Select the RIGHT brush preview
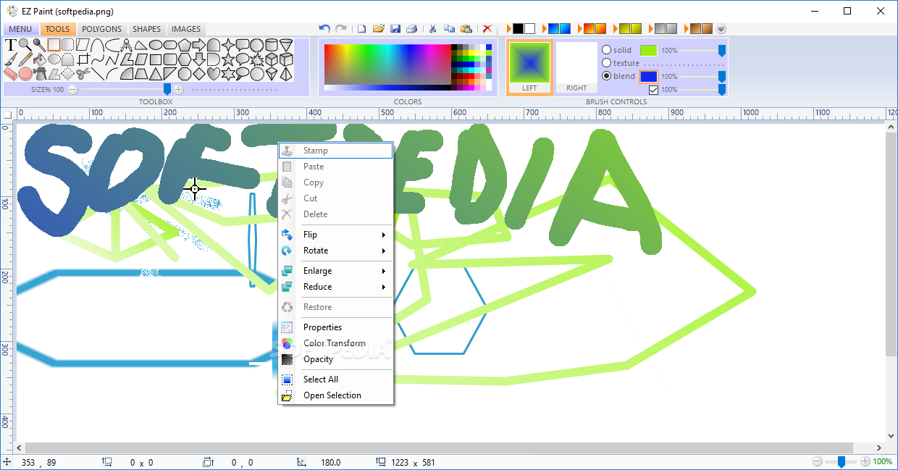The image size is (898, 470). click(x=576, y=67)
